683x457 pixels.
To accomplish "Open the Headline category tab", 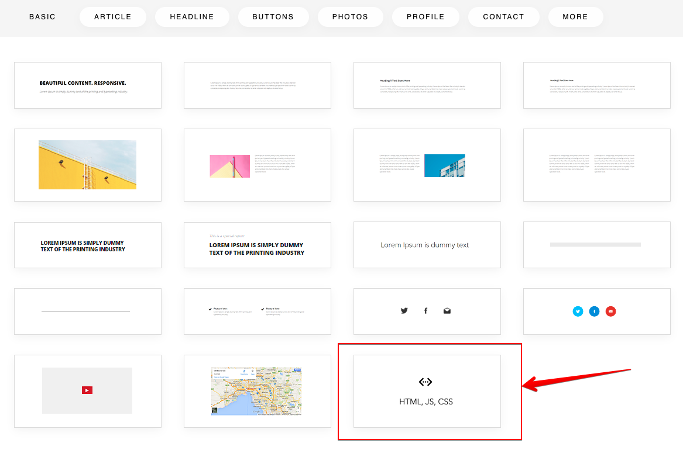I will (x=192, y=17).
